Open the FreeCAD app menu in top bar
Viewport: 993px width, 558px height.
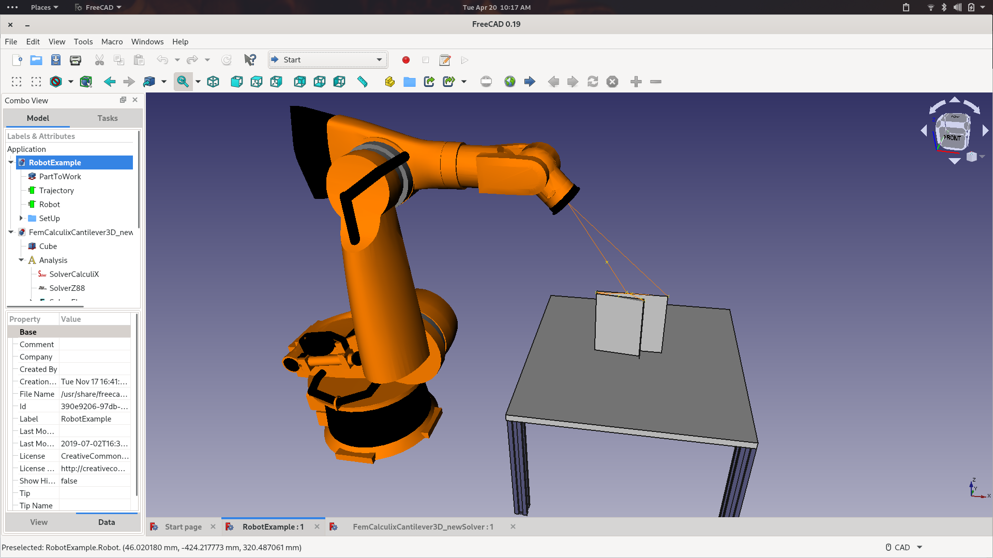click(x=98, y=7)
